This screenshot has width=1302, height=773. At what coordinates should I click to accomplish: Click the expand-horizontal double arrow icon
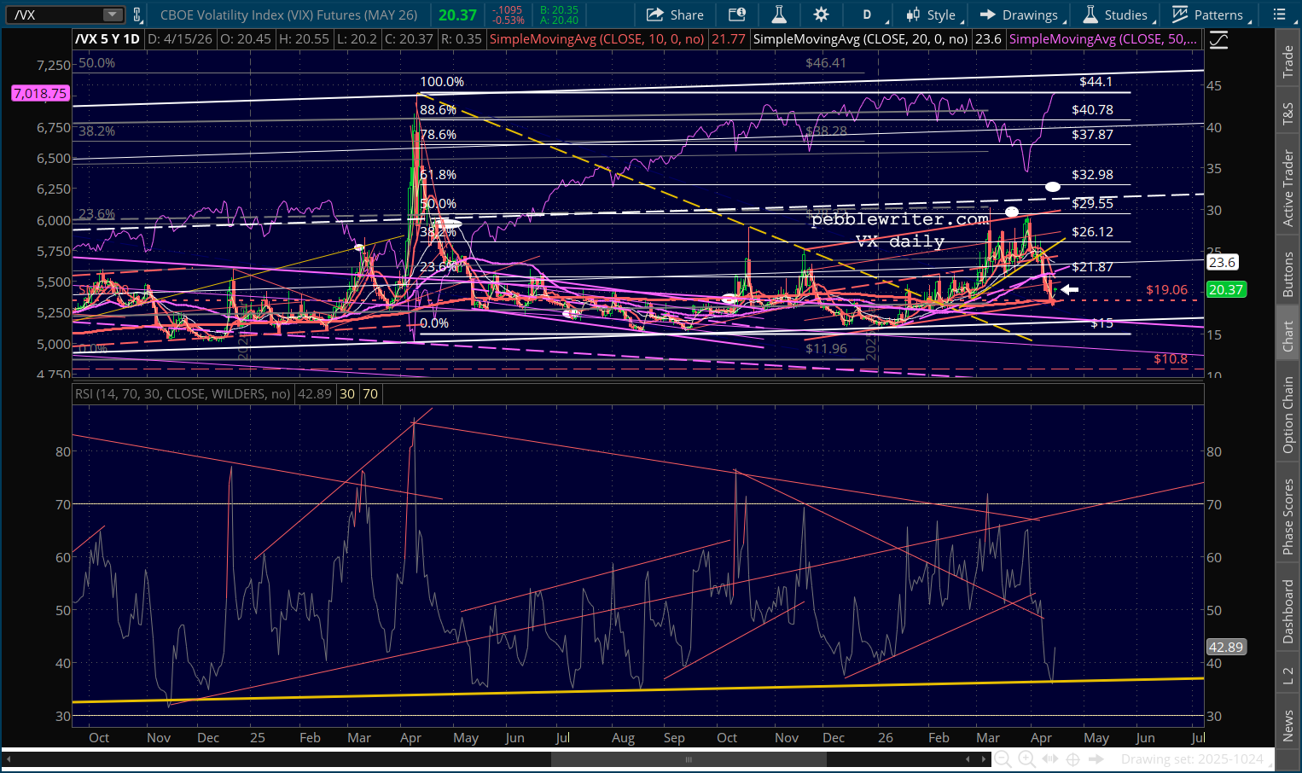1050,758
